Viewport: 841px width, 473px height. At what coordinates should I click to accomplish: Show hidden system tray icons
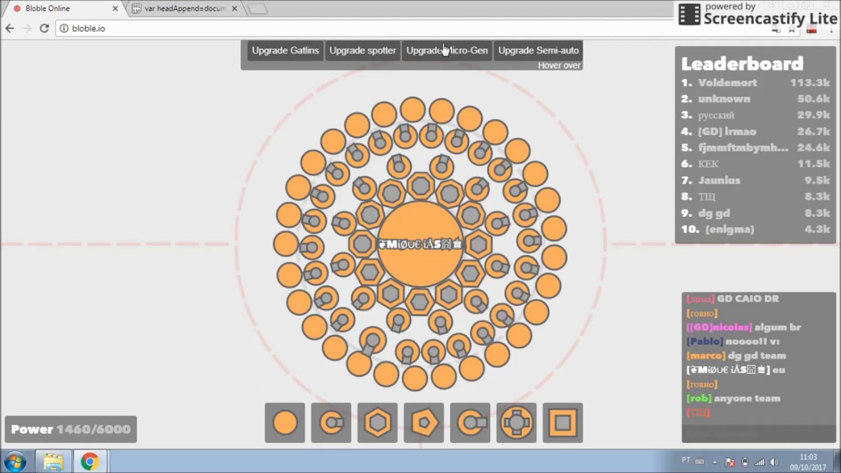point(715,462)
